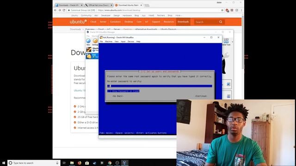This screenshot has height=166, width=296.
Task: Click Continue in the Kali installer
Action: (201, 96)
